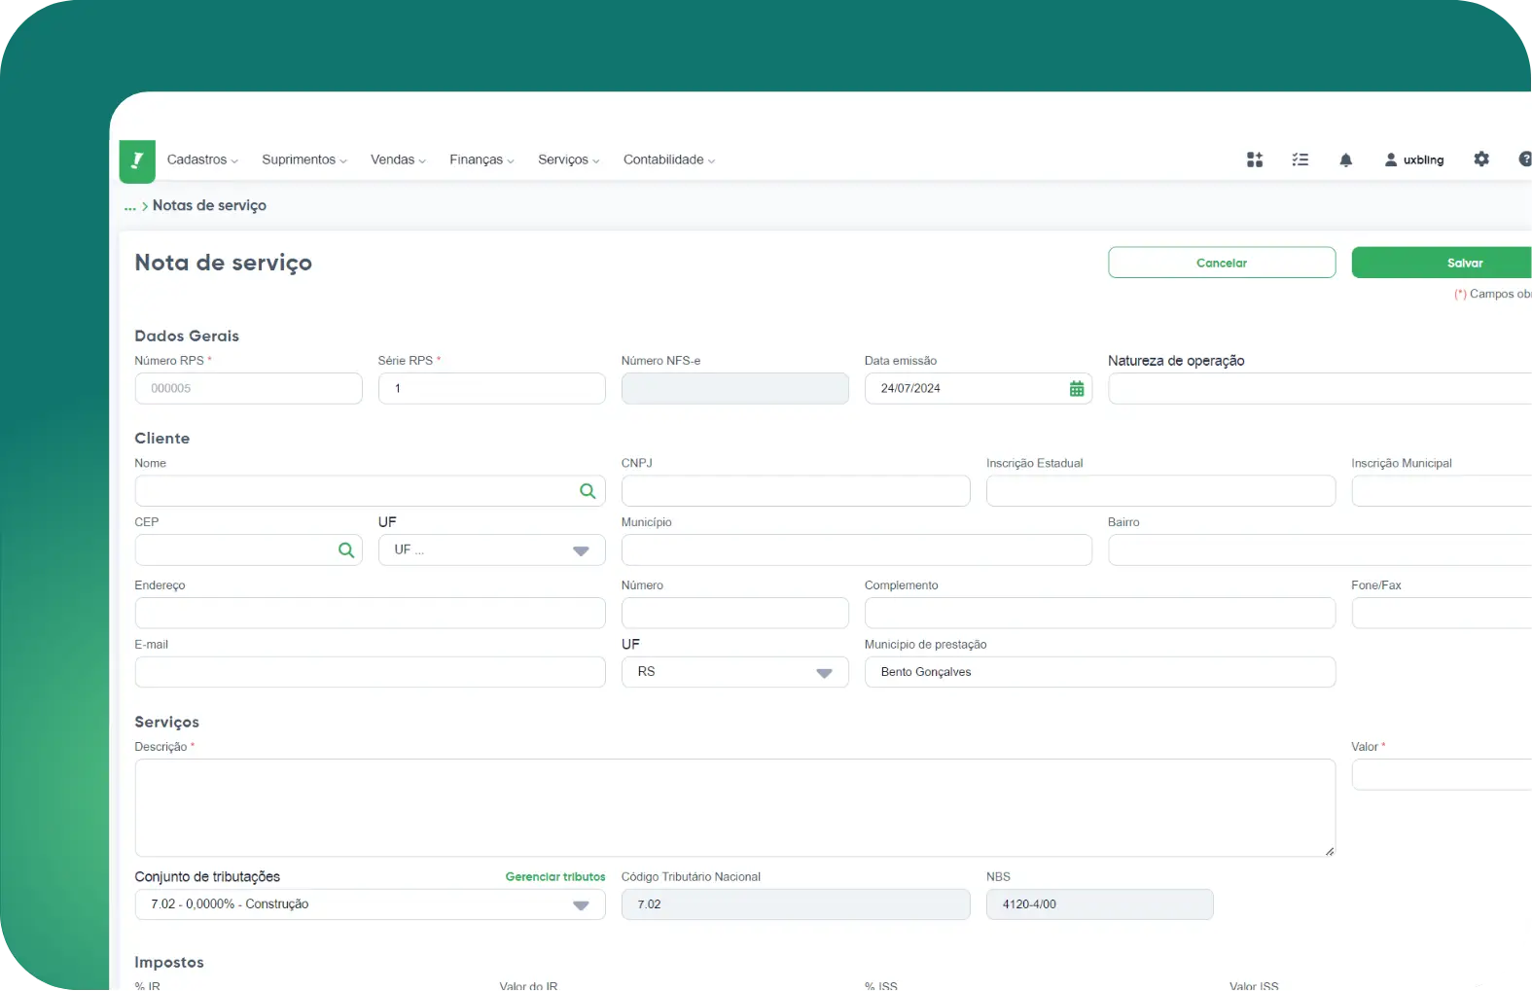The image size is (1532, 991).
Task: Expand the RS state dropdown
Action: (x=735, y=672)
